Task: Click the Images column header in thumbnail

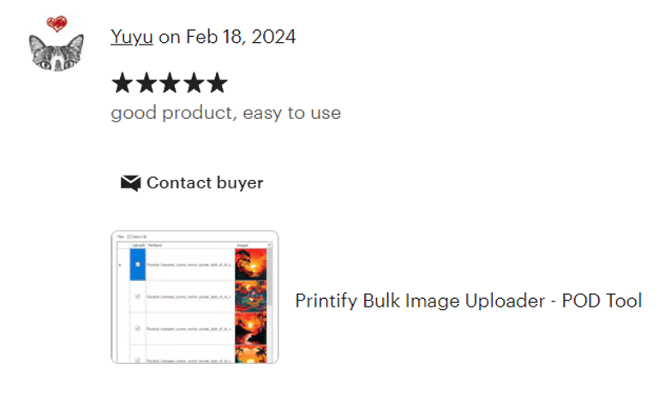Action: (x=242, y=244)
